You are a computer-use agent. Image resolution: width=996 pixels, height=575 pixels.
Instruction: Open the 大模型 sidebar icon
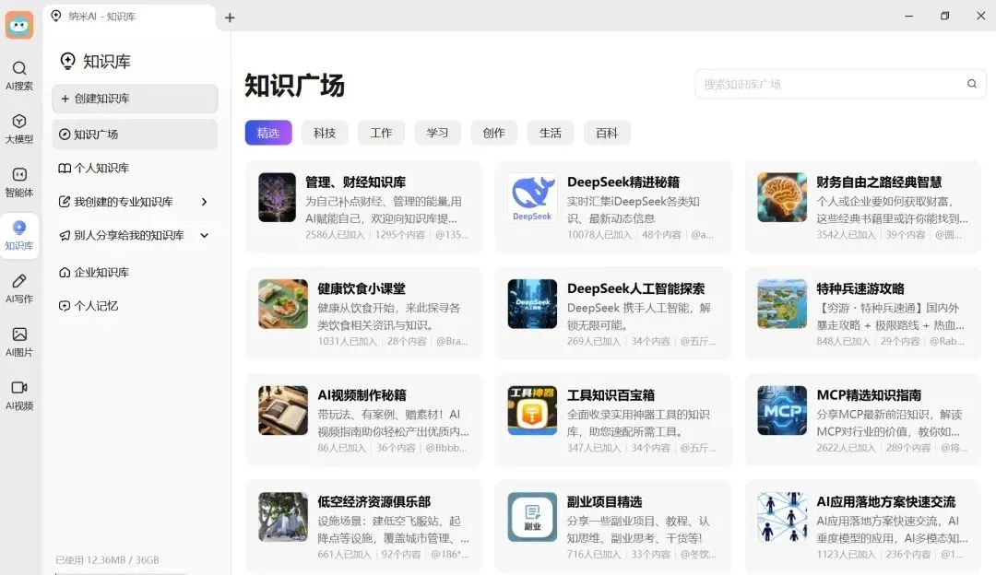pos(18,129)
